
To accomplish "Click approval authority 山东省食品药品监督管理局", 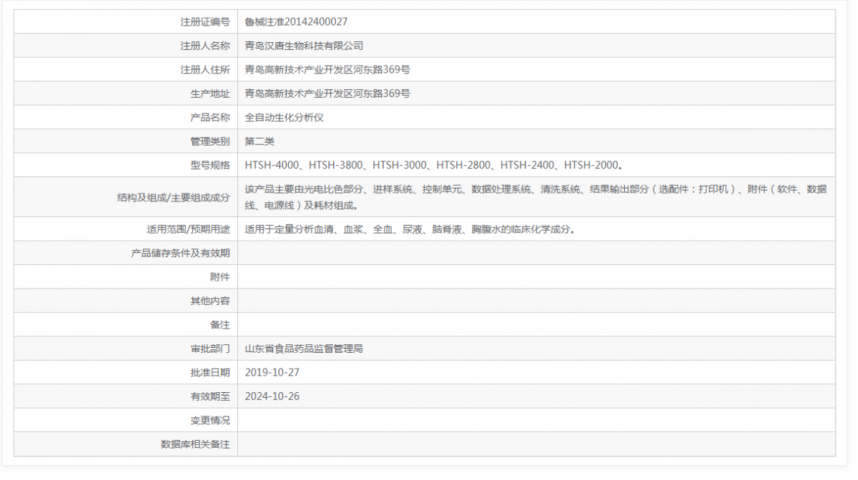I will (x=304, y=349).
